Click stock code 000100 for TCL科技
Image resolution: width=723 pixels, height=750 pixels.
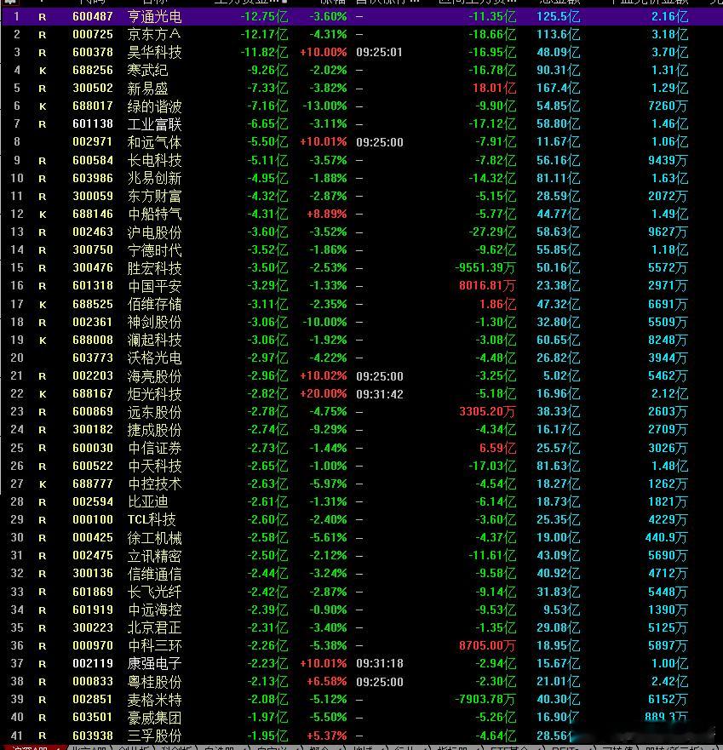pyautogui.click(x=93, y=519)
